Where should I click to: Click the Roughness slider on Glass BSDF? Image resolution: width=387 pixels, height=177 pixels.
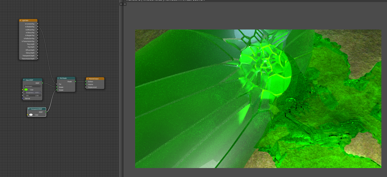pyautogui.click(x=33, y=93)
